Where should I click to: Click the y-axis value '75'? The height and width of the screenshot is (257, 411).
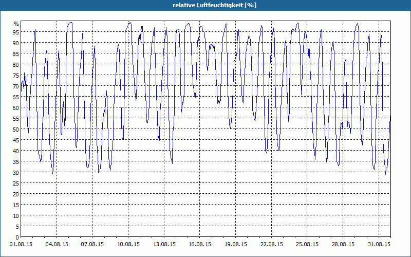[16, 75]
